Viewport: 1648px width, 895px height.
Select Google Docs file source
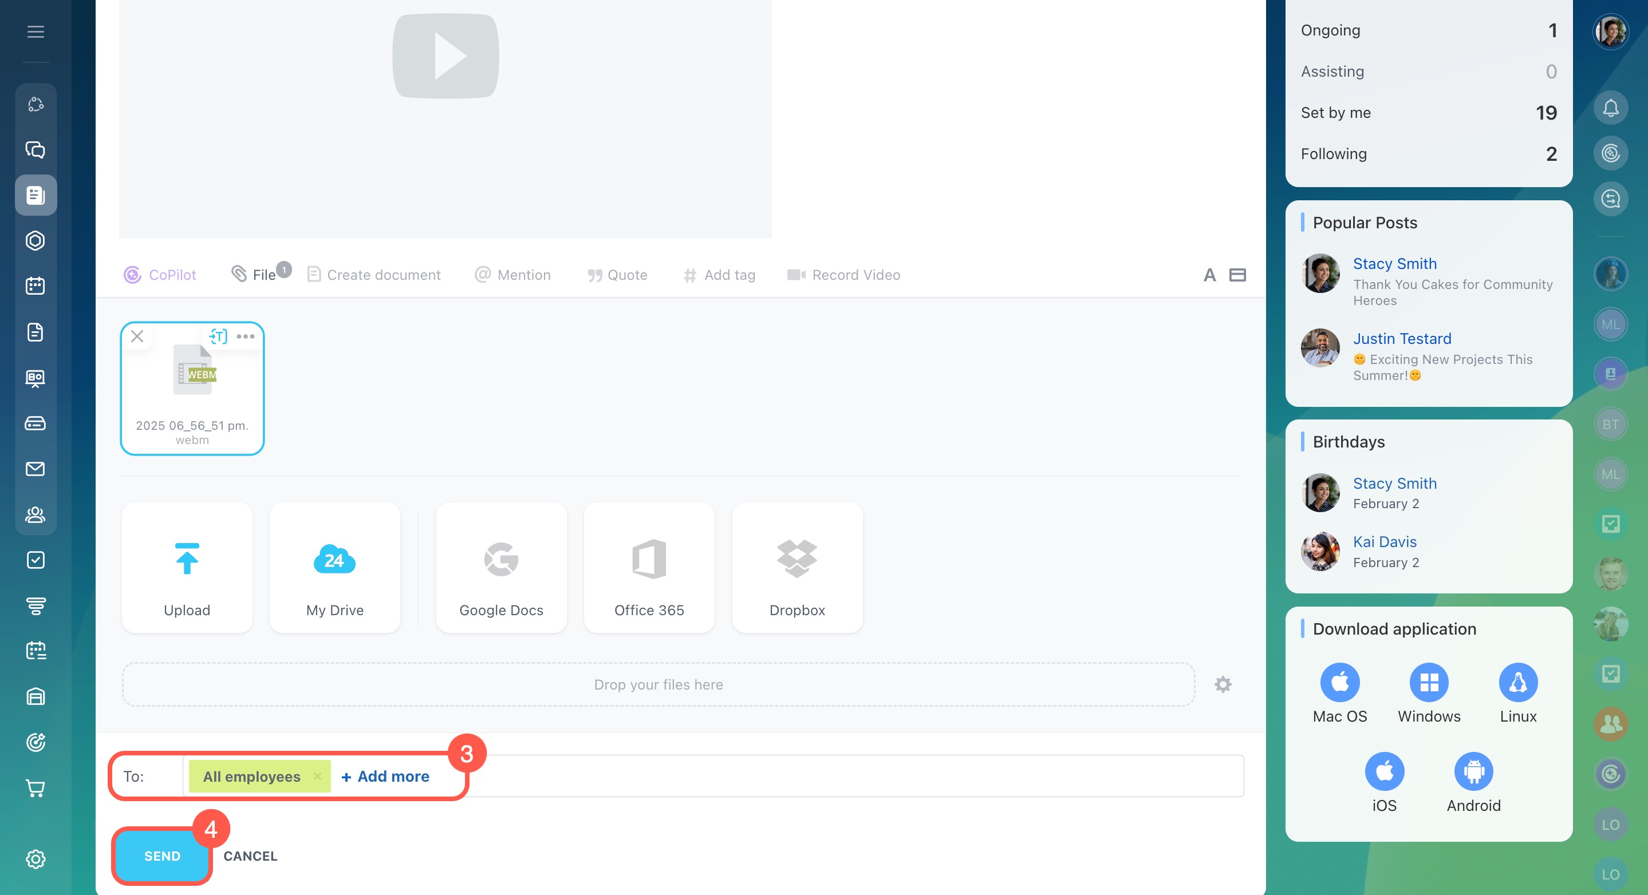tap(501, 568)
